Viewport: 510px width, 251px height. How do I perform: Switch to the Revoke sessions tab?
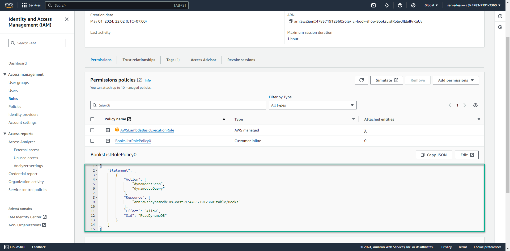(241, 60)
